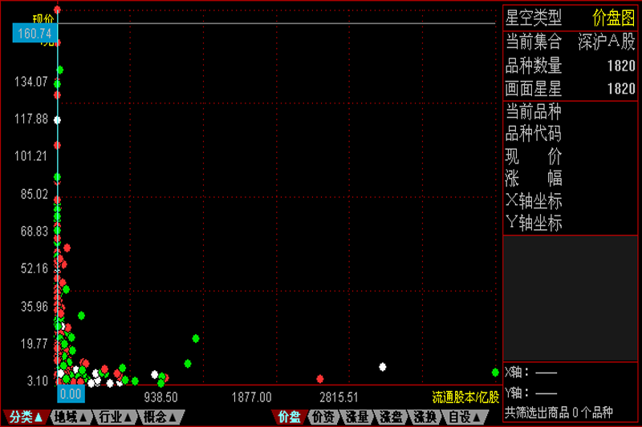Click the 画面星星 row label
Image resolution: width=642 pixels, height=427 pixels.
(x=534, y=89)
